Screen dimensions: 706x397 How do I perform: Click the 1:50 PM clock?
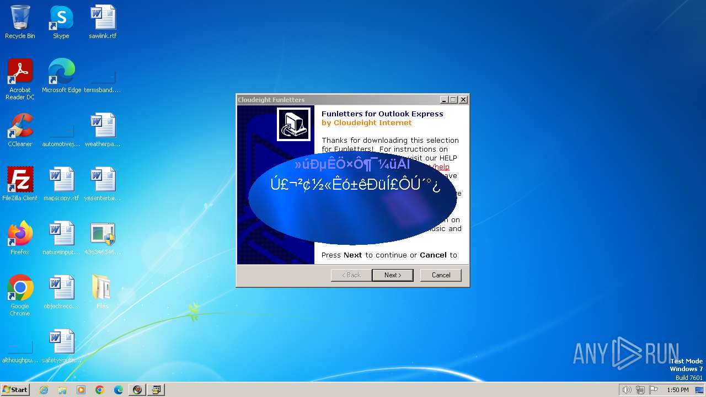(677, 390)
